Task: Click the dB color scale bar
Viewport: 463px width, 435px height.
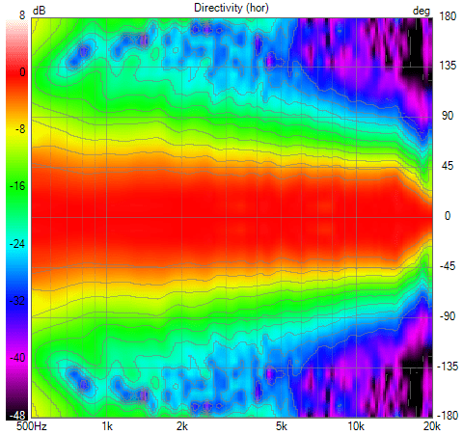Action: coord(17,219)
